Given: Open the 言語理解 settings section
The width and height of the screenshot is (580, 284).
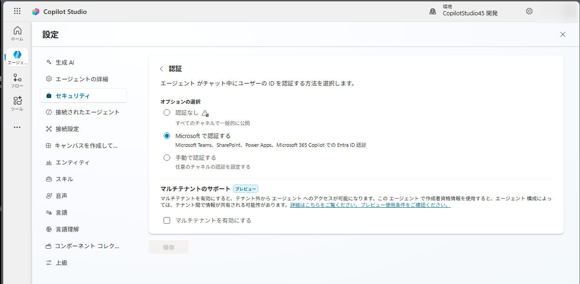Looking at the screenshot, I should tap(84, 229).
